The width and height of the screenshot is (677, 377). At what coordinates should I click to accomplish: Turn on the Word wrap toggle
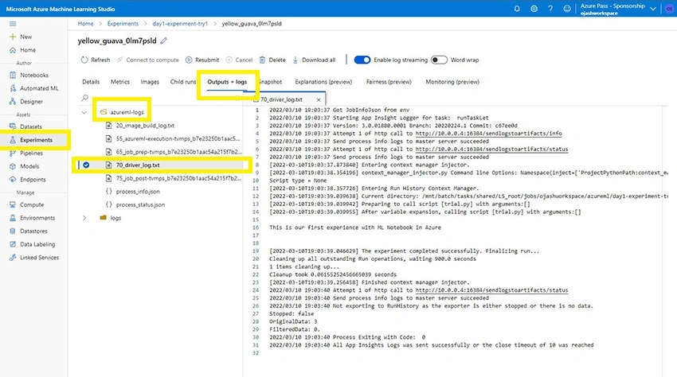(x=439, y=60)
